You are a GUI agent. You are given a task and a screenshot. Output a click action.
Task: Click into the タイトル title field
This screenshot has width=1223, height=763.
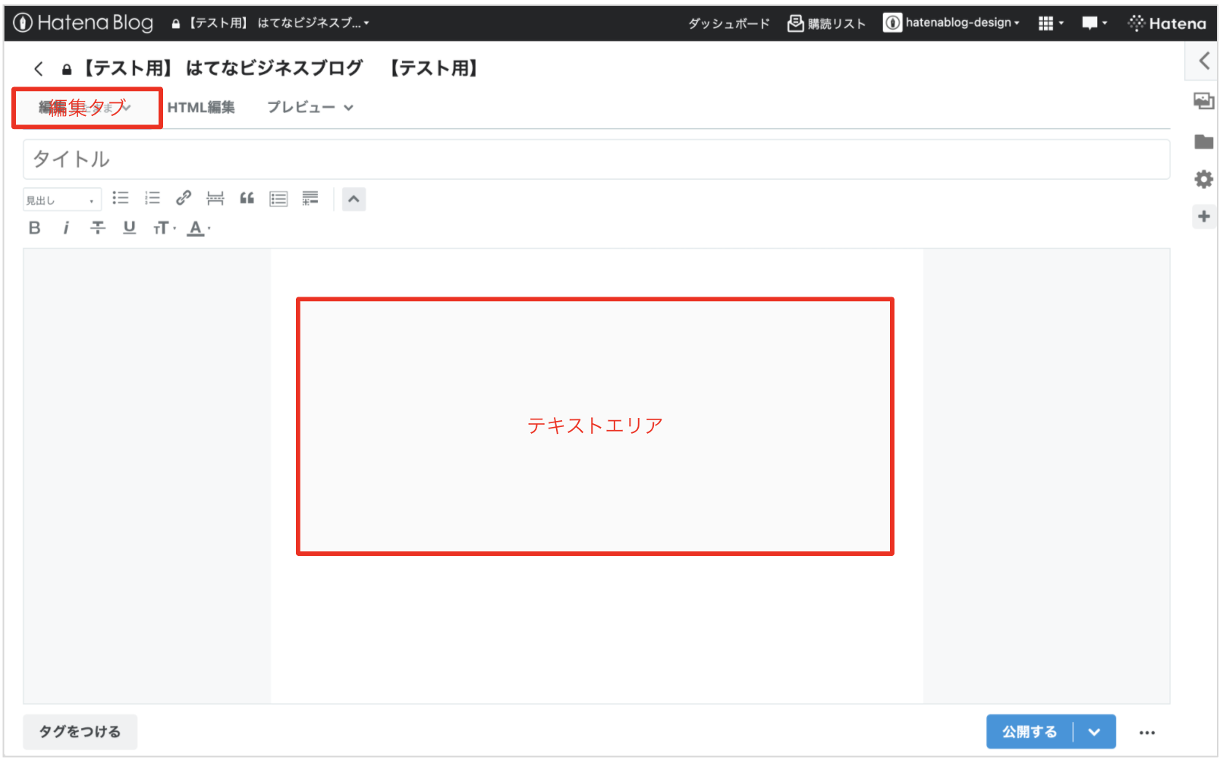596,159
